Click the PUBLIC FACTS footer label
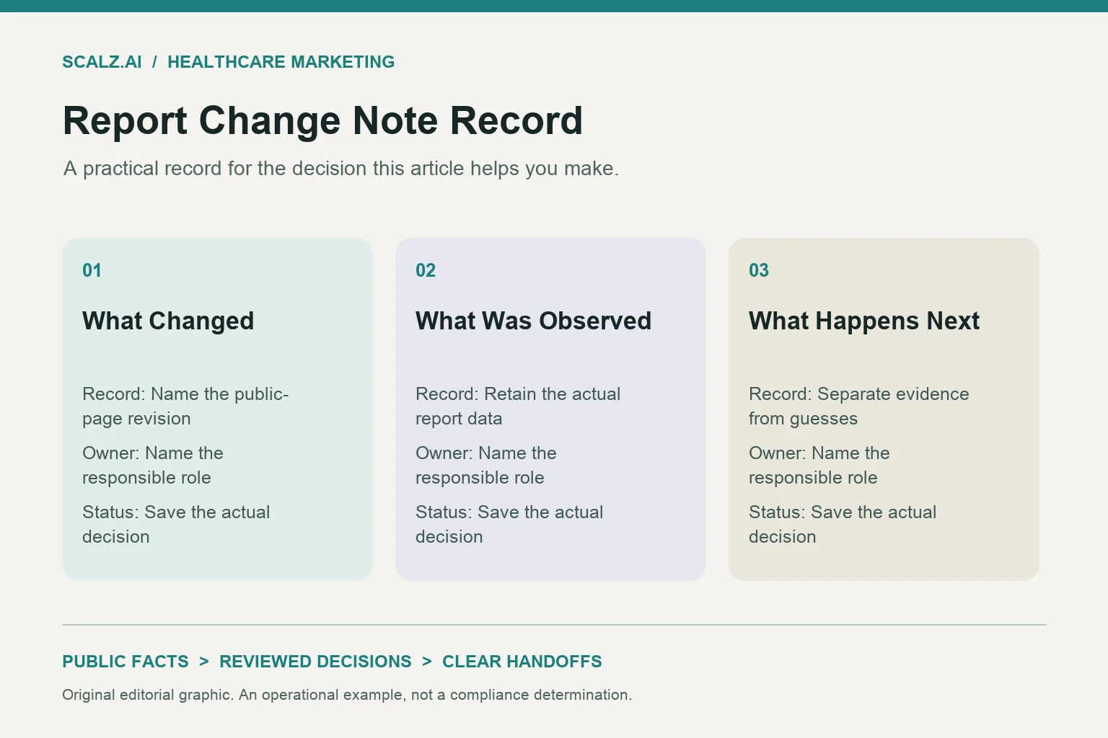Viewport: 1108px width, 738px height. [x=126, y=662]
